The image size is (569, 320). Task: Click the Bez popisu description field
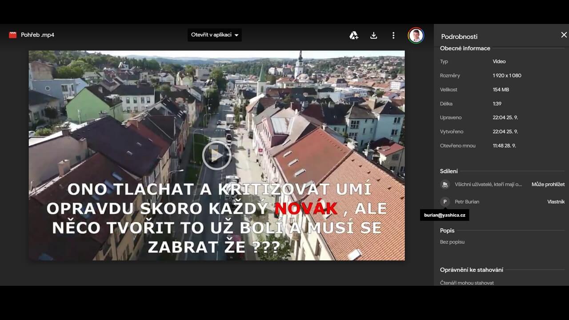pyautogui.click(x=452, y=242)
